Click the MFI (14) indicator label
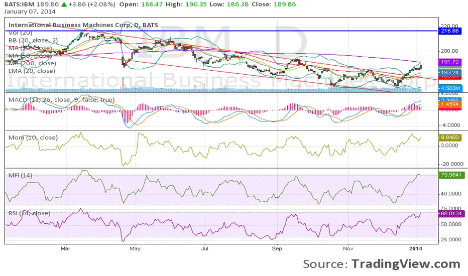 pos(20,176)
